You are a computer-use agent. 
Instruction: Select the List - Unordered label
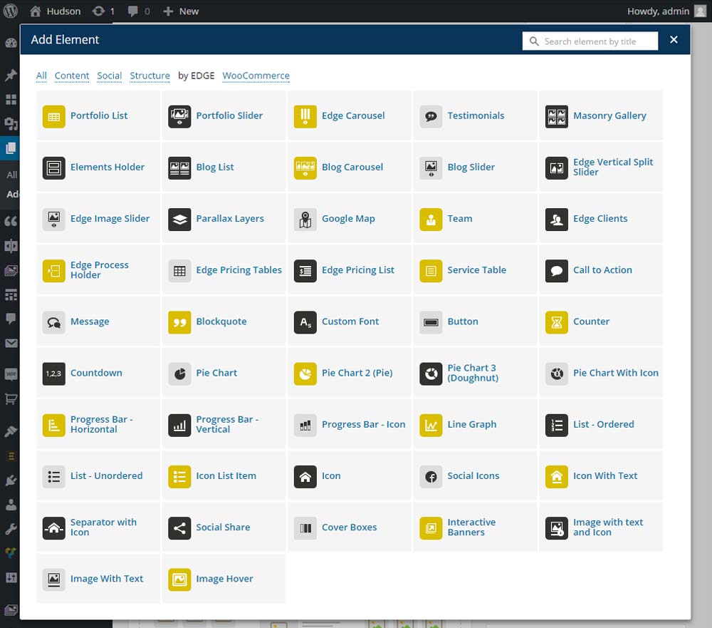106,475
